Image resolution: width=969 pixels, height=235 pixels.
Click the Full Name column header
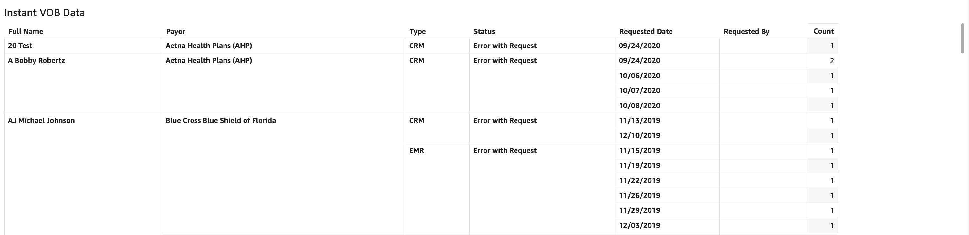click(x=26, y=32)
